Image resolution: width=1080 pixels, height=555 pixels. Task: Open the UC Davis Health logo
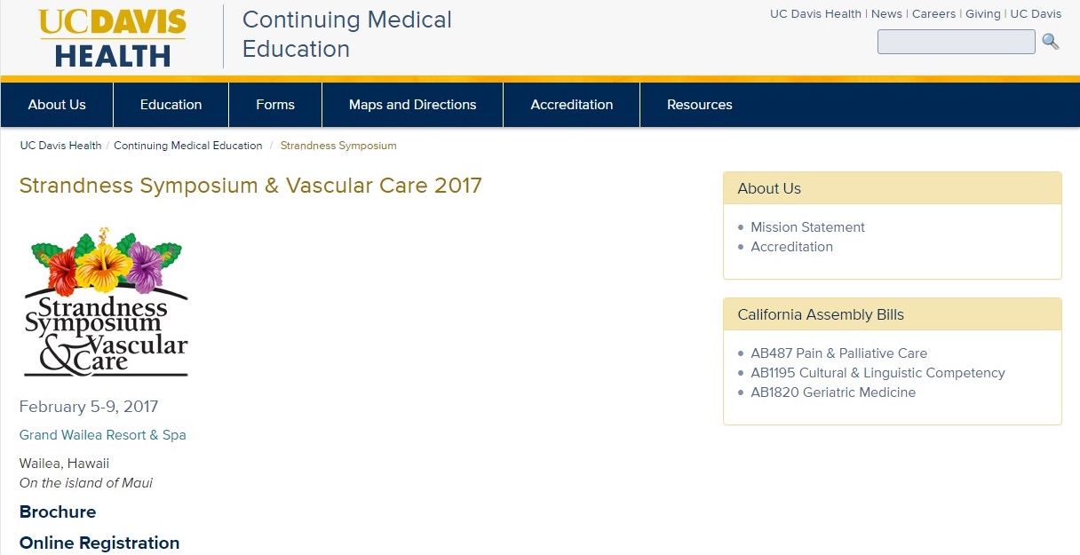click(112, 38)
